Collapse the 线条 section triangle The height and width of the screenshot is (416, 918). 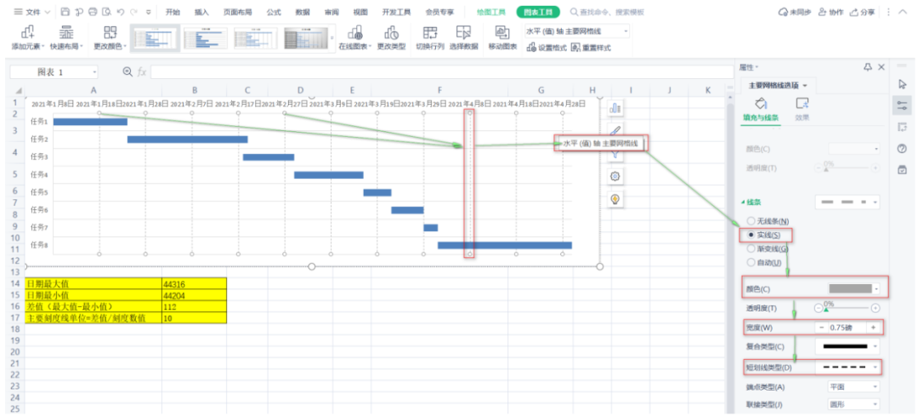(x=744, y=202)
